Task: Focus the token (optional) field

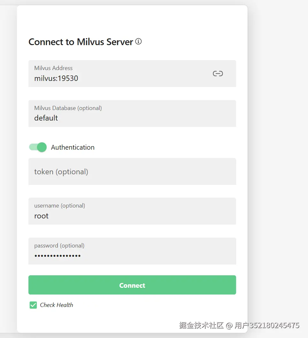Action: click(x=132, y=172)
